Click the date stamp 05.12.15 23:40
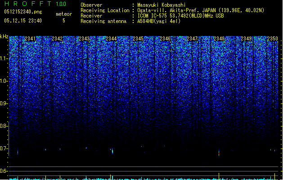 tap(23, 21)
